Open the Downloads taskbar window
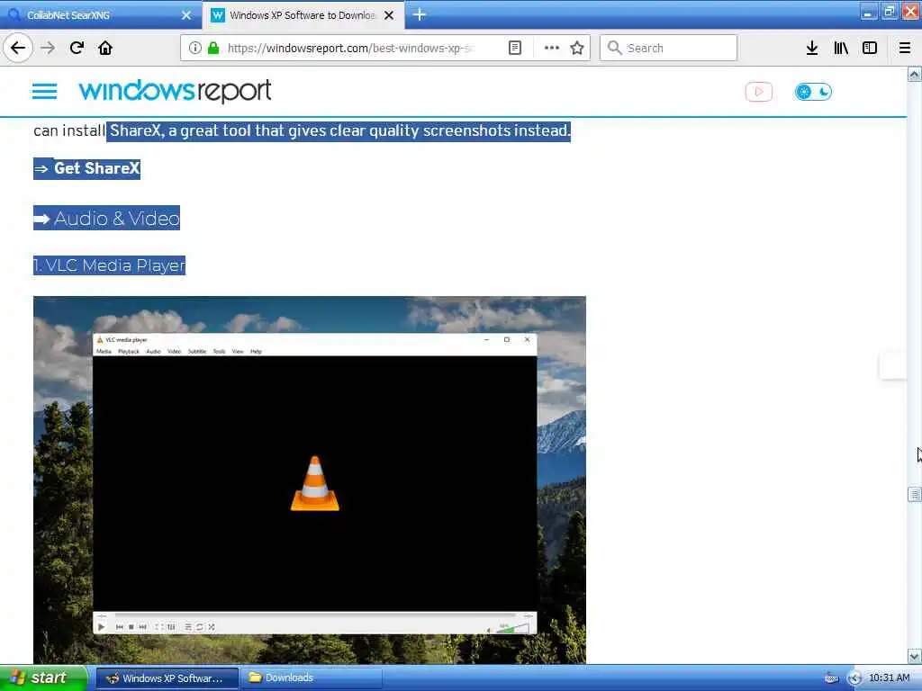 click(x=312, y=678)
